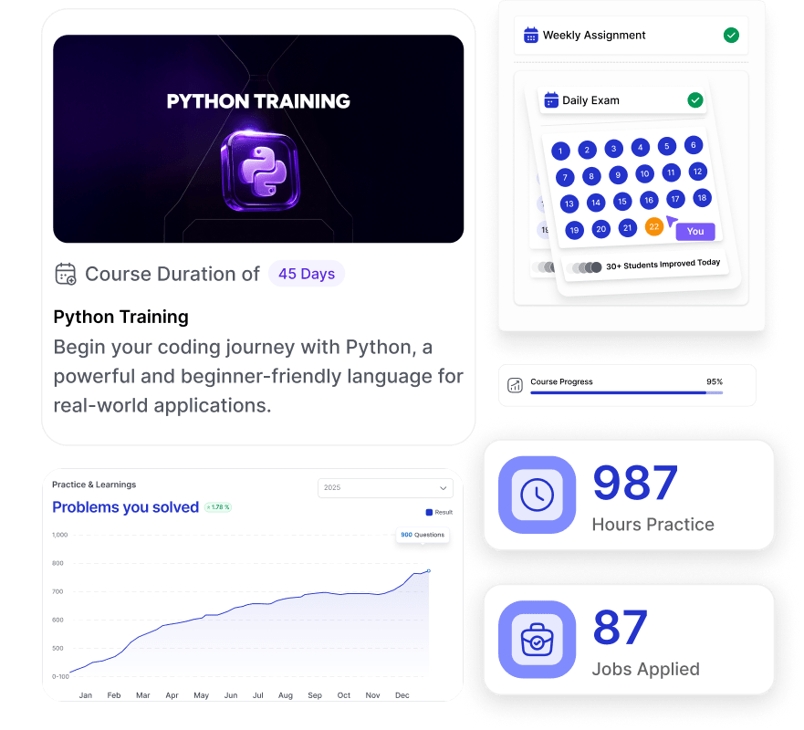Click the calendar icon beside Course Duration
This screenshot has height=730, width=804.
coord(66,274)
